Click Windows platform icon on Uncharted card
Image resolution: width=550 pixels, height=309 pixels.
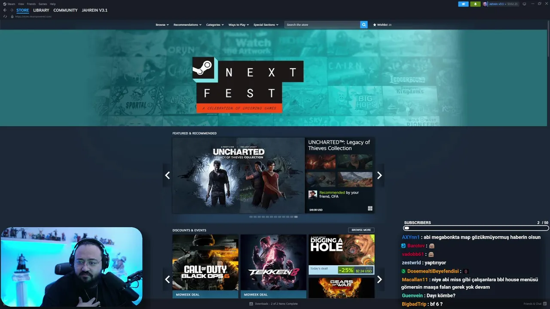coord(370,209)
